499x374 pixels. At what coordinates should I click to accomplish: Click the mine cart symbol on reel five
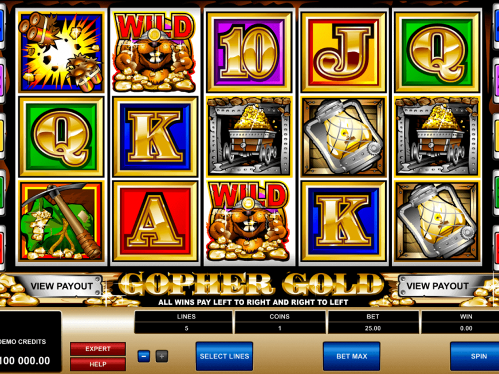pos(437,137)
